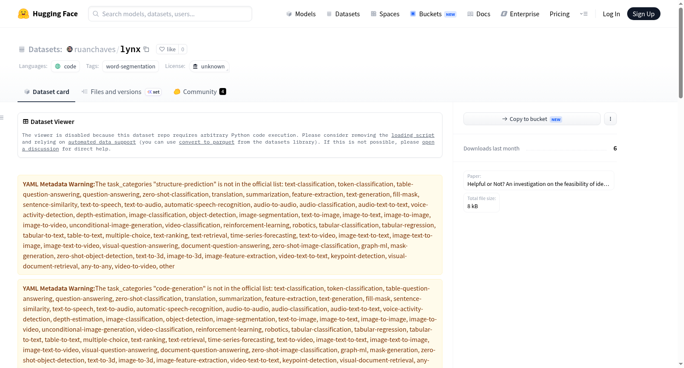The width and height of the screenshot is (684, 368).
Task: Open the Enterprise nav item
Action: tap(520, 14)
